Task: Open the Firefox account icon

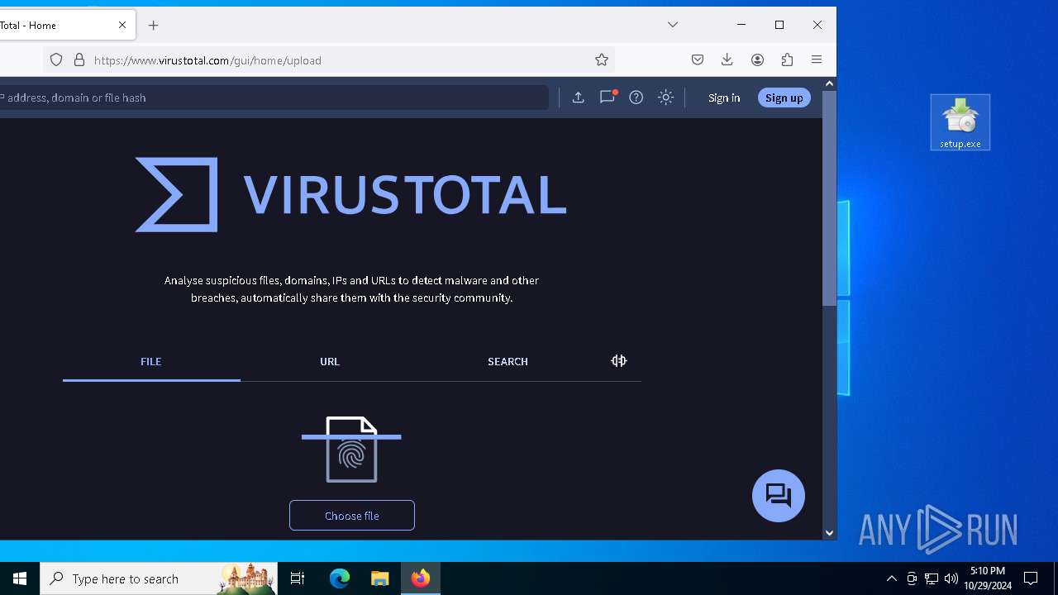Action: pos(757,59)
